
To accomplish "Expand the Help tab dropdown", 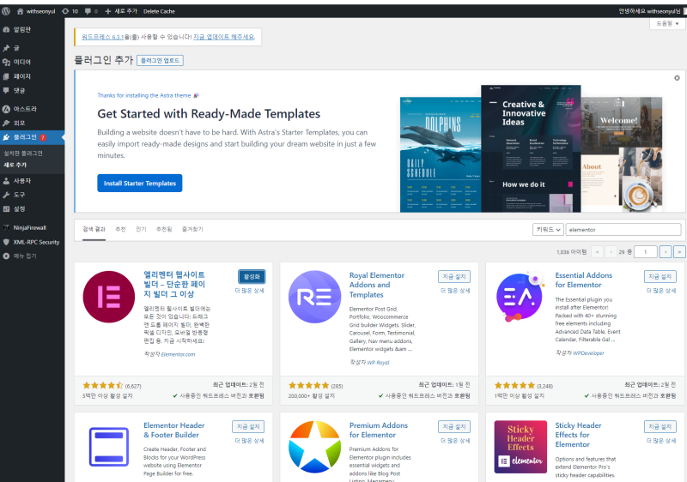I will click(667, 24).
